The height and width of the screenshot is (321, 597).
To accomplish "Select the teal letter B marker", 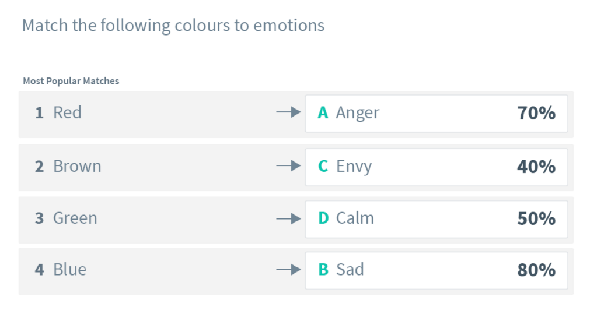I will coord(323,269).
